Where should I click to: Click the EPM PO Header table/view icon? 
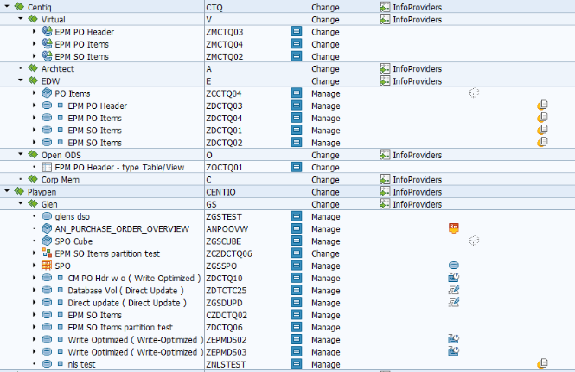pos(47,167)
